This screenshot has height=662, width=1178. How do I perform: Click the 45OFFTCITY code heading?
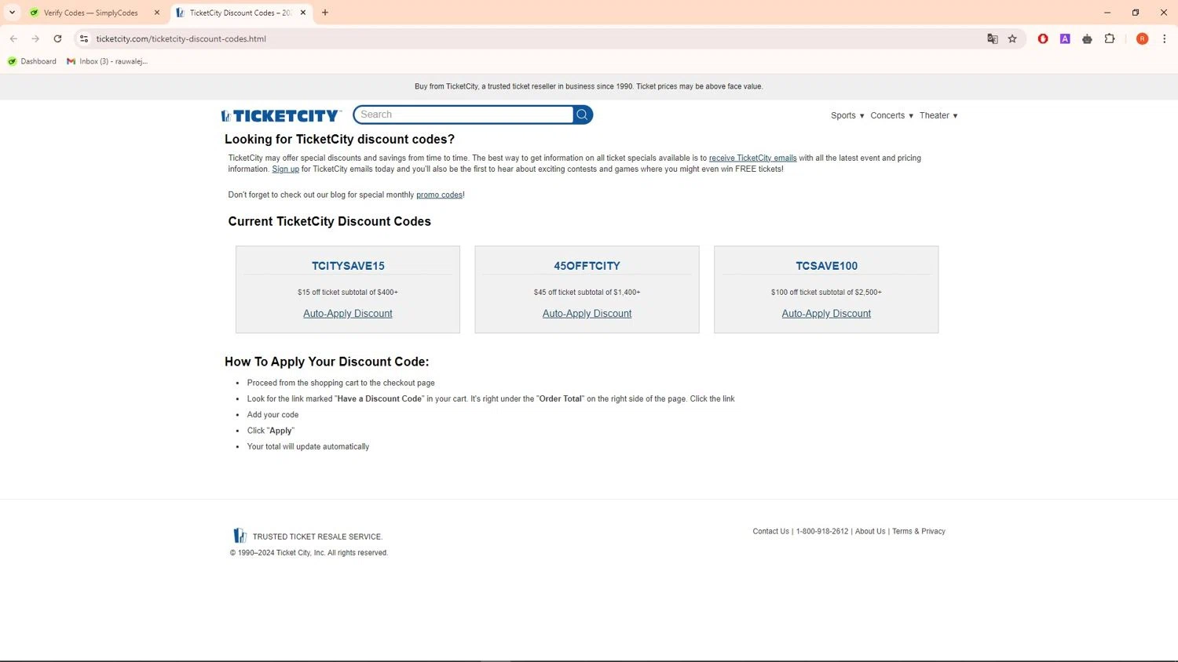pyautogui.click(x=587, y=266)
